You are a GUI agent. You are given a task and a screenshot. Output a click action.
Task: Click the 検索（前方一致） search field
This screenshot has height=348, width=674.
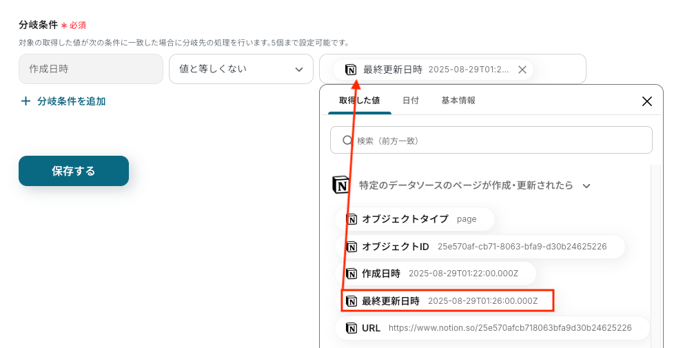(491, 140)
